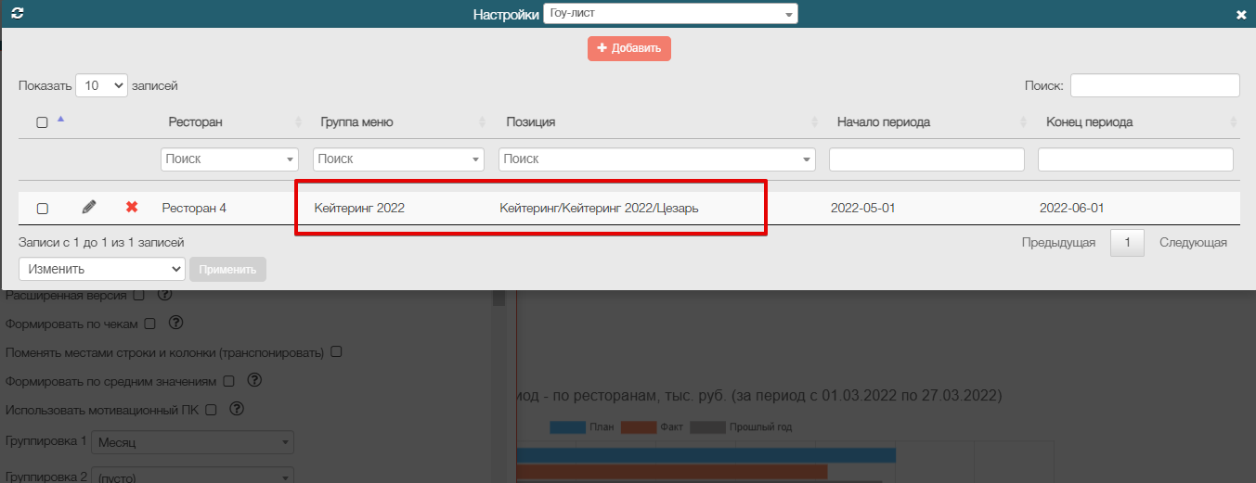Click the Добавить button

click(628, 48)
